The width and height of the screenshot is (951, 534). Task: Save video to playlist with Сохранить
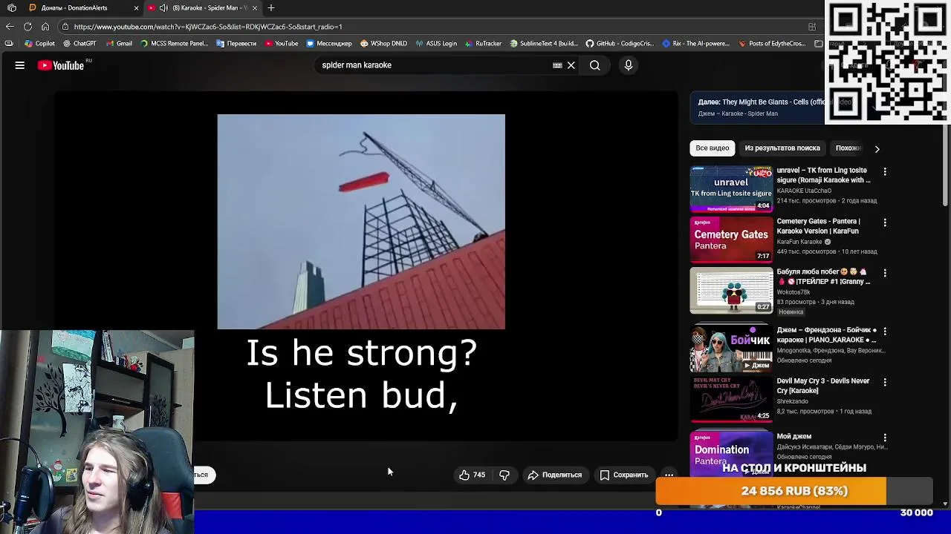coord(624,475)
